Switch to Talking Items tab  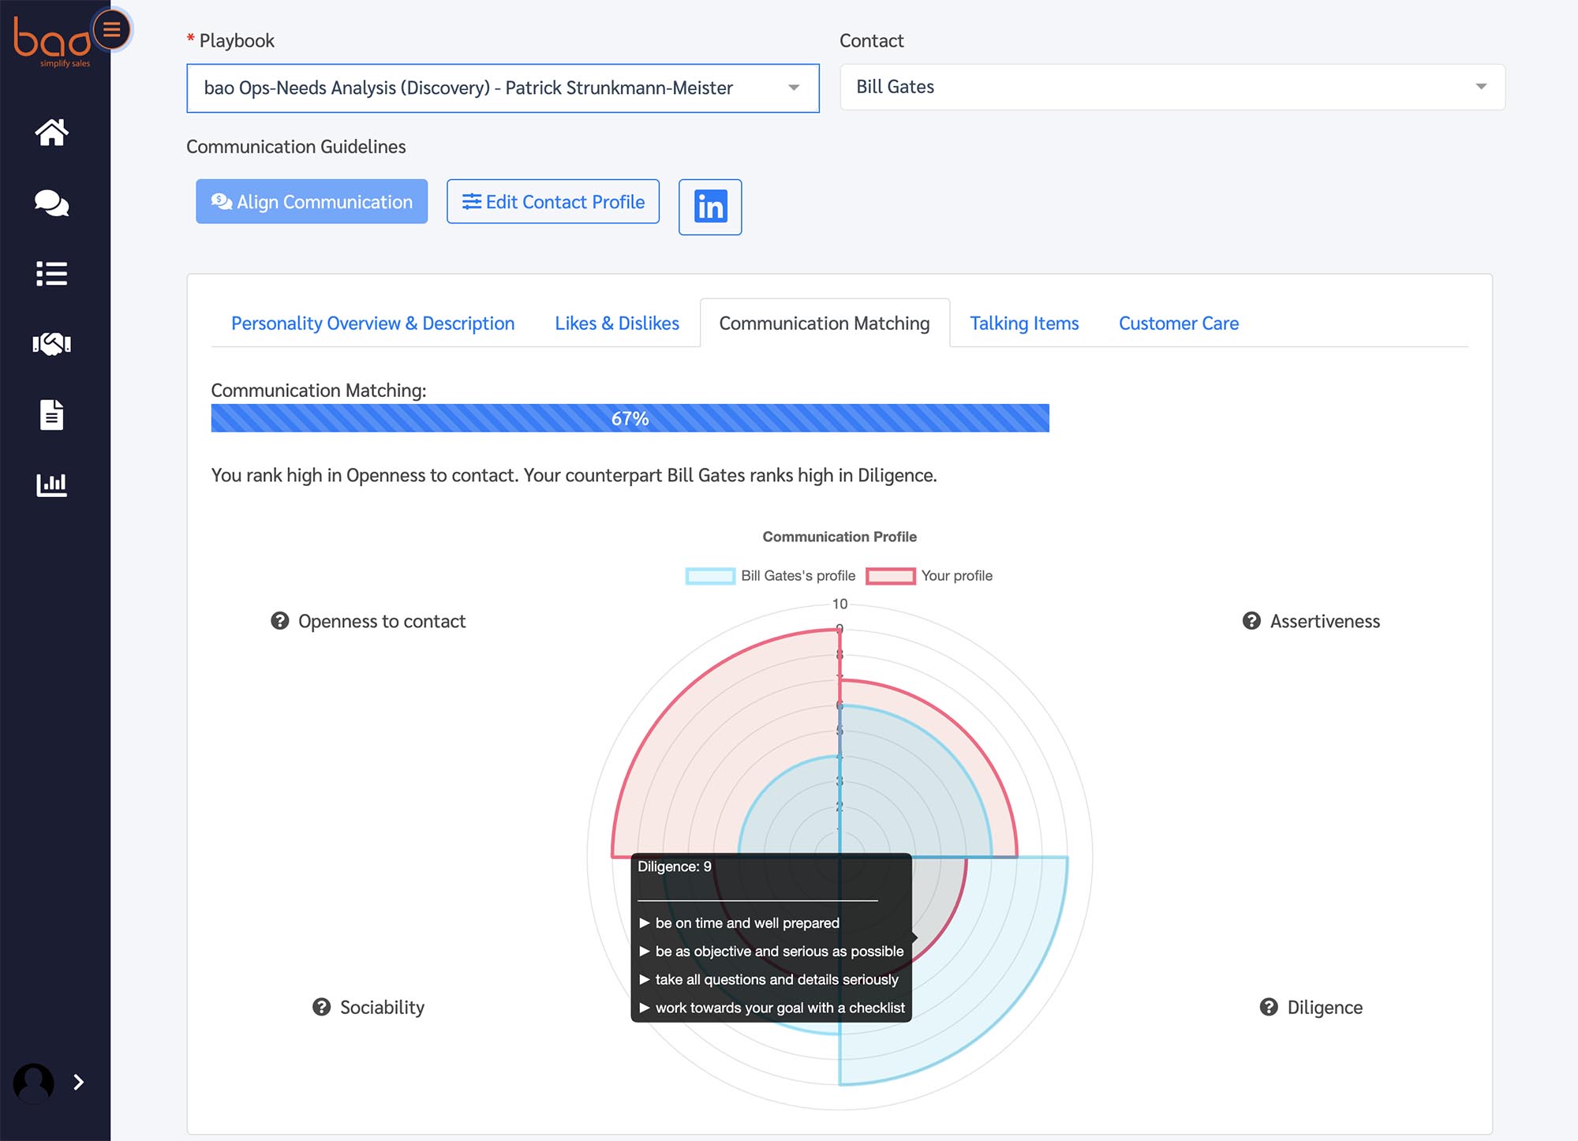1024,324
